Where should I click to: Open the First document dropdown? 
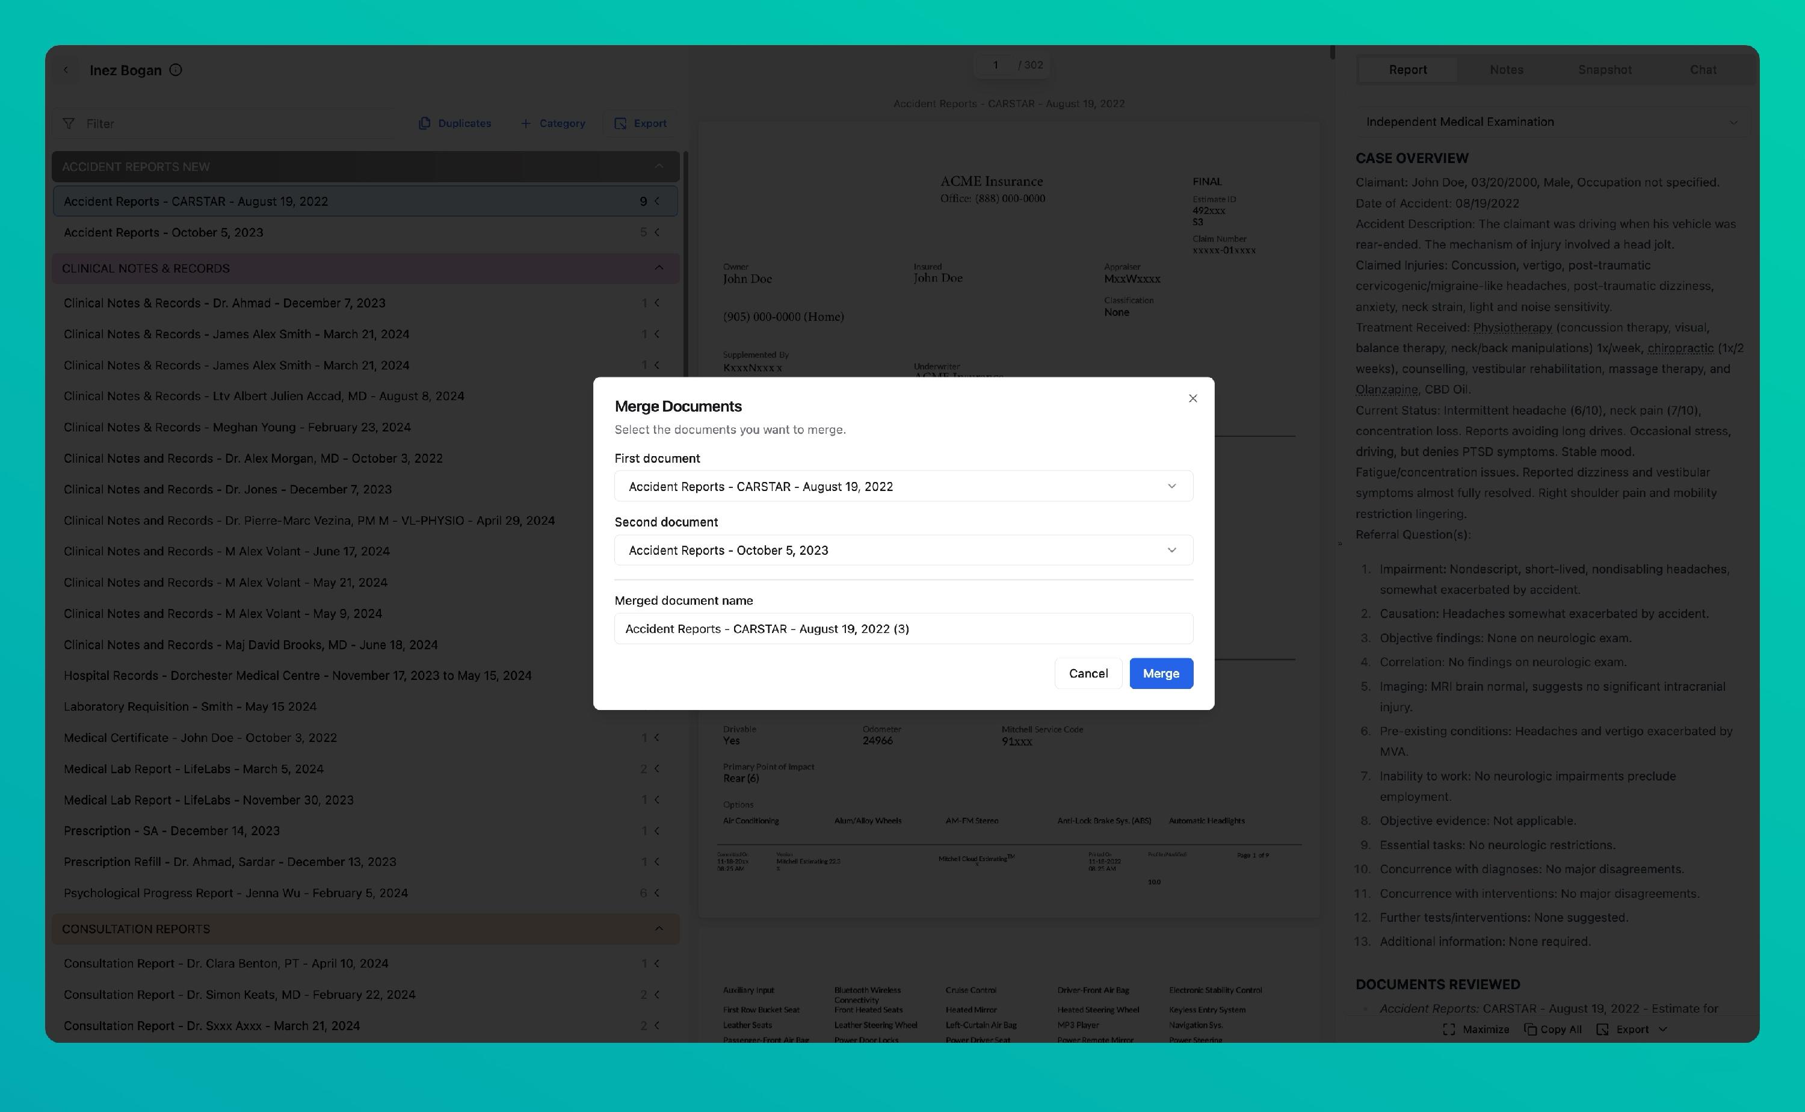click(903, 486)
